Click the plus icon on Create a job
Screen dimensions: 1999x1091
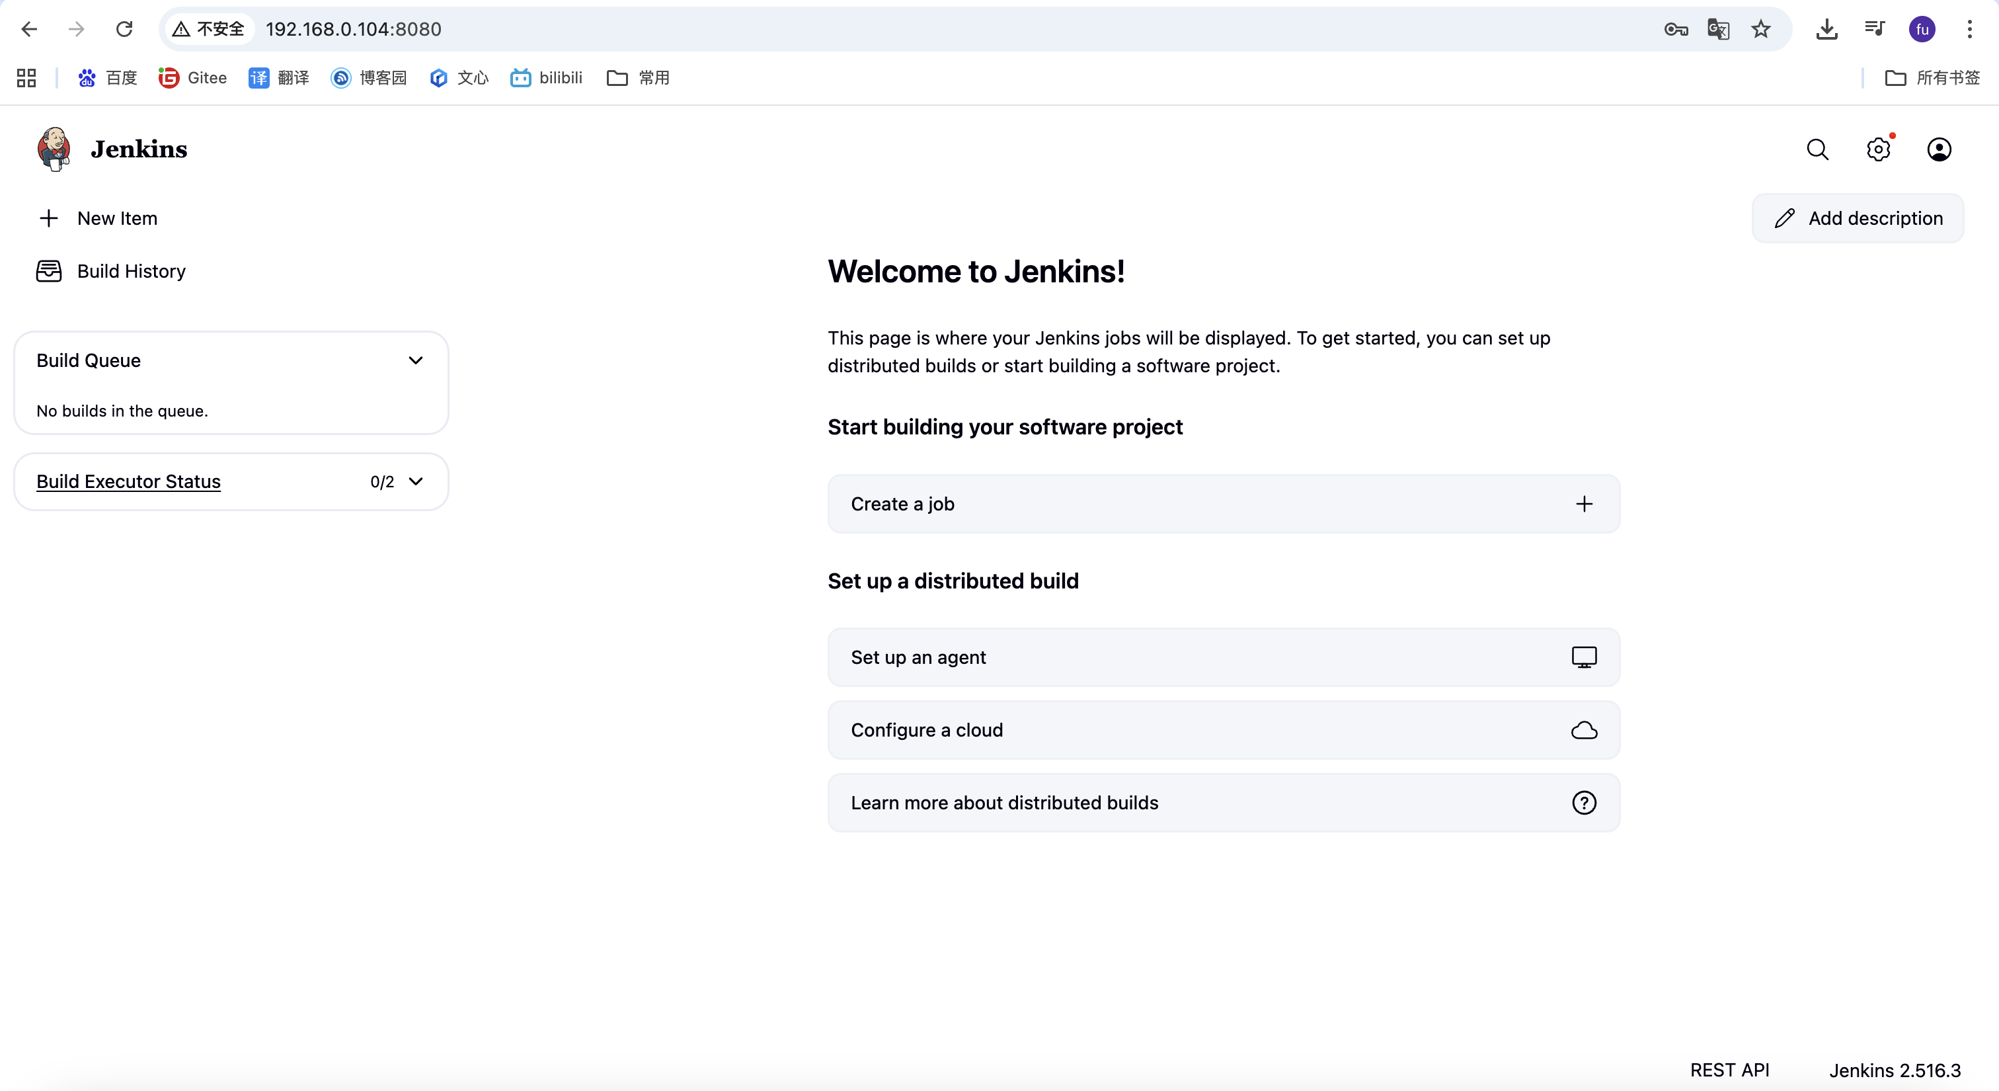click(1584, 504)
